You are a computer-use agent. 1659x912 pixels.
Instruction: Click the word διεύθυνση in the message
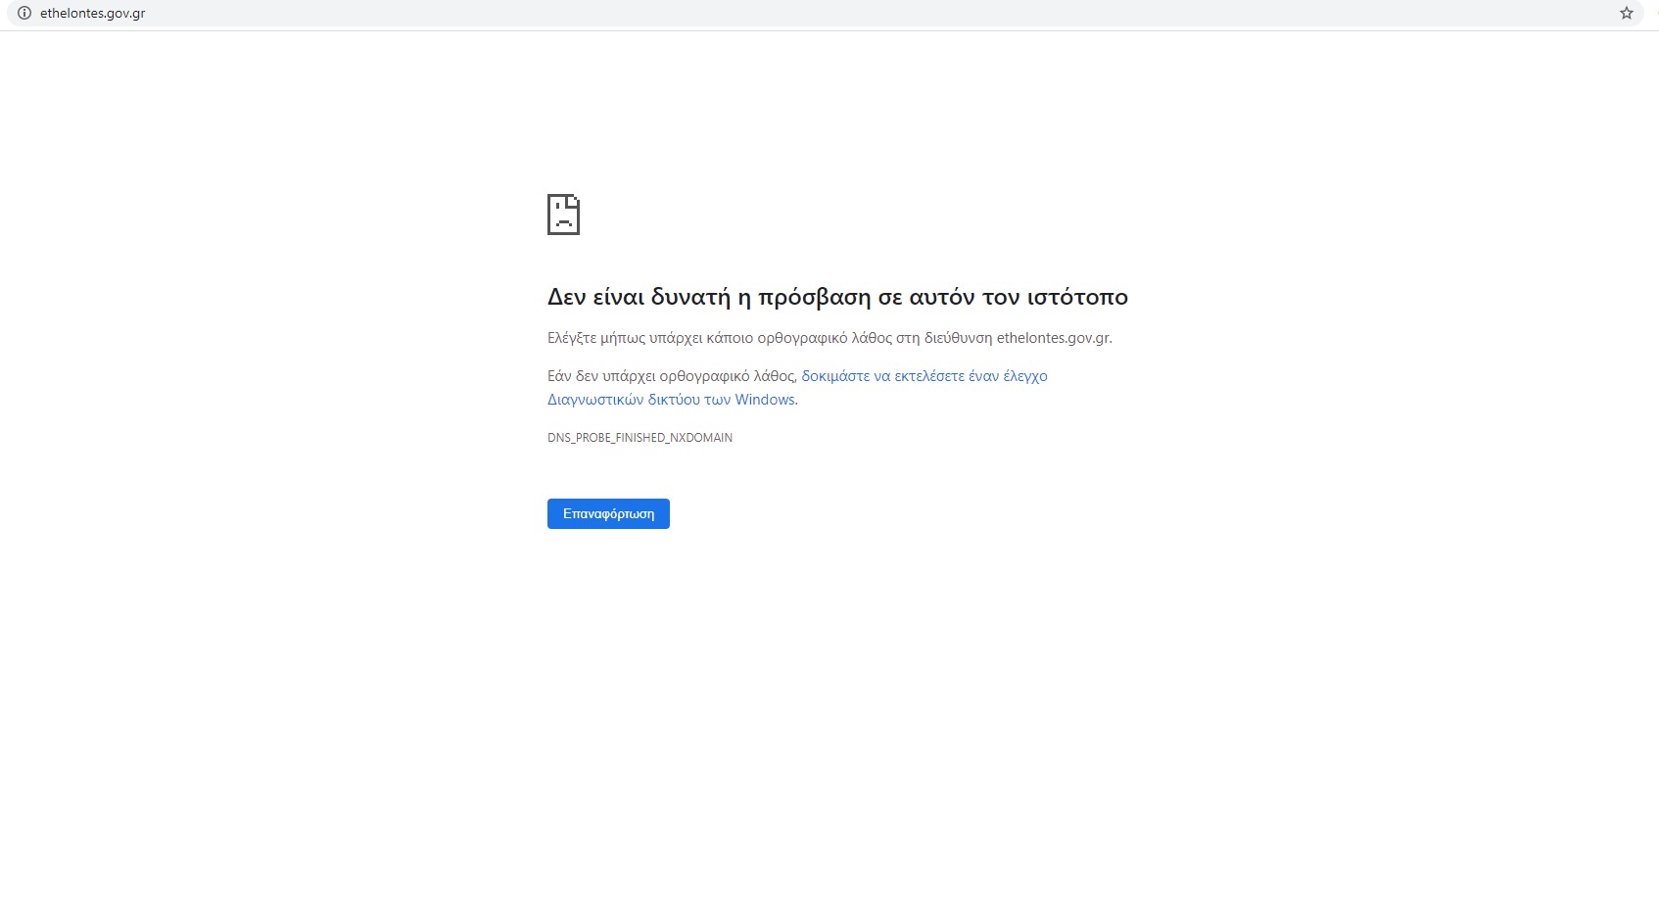pyautogui.click(x=958, y=338)
